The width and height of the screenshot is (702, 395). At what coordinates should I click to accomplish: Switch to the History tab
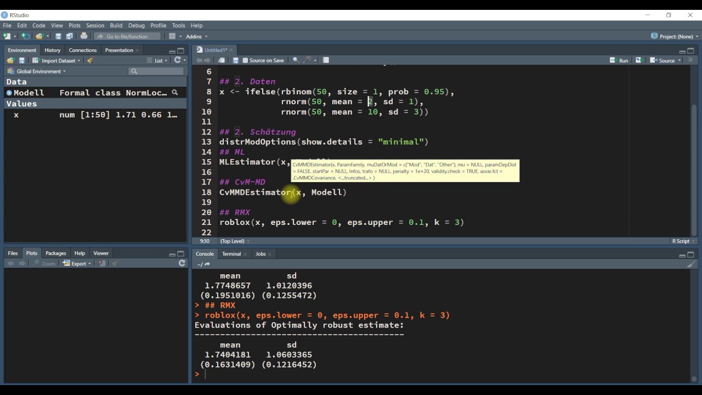pyautogui.click(x=53, y=50)
